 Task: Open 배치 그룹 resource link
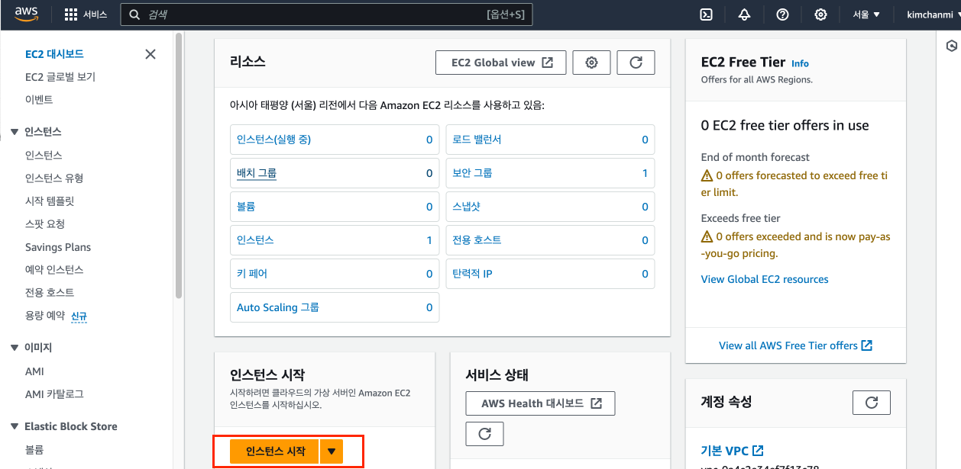point(257,173)
